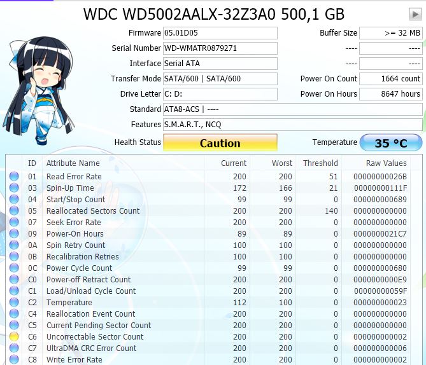The image size is (426, 365).
Task: Select the Spin Retry Count attribute name
Action: pyautogui.click(x=76, y=245)
